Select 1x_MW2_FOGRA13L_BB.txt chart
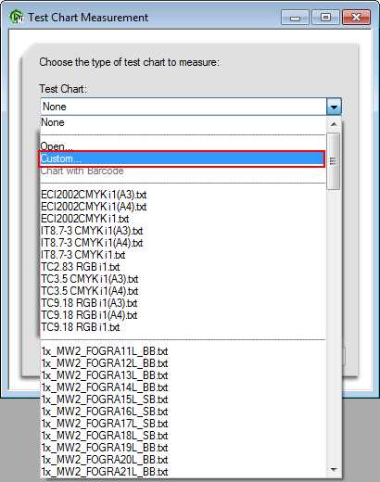380x482 pixels. pyautogui.click(x=183, y=375)
